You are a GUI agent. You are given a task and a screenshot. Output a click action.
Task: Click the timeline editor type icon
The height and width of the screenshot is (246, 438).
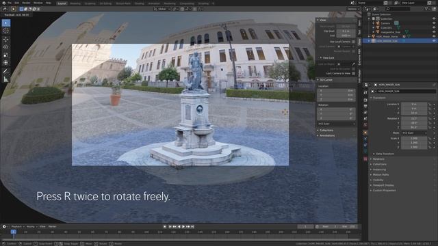(x=4, y=226)
